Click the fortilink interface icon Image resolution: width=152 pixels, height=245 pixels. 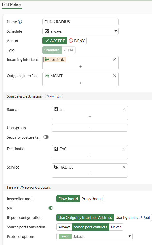(x=47, y=60)
